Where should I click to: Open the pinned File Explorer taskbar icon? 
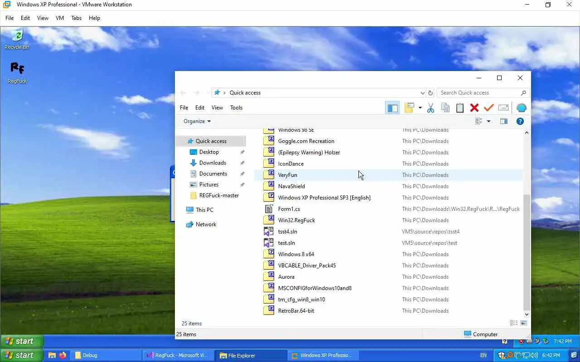click(52, 355)
